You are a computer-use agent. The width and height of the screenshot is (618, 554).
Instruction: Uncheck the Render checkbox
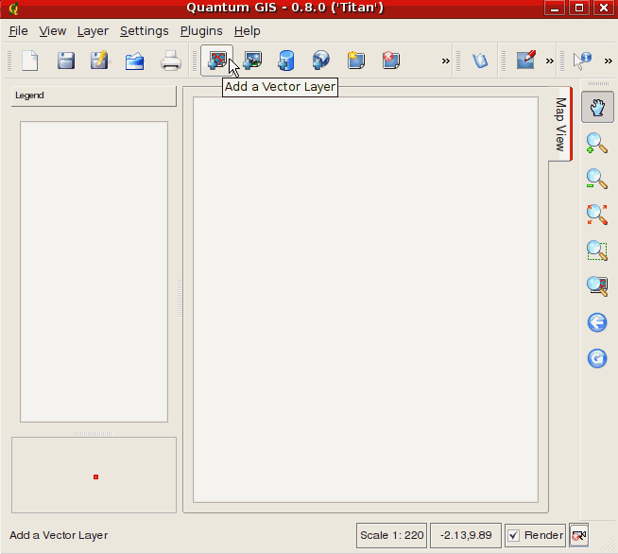click(513, 535)
